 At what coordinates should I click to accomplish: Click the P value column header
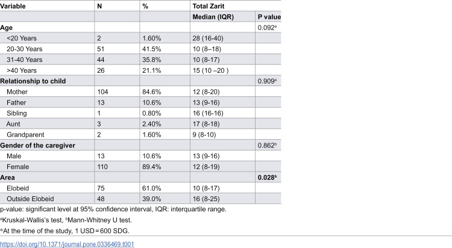point(269,17)
